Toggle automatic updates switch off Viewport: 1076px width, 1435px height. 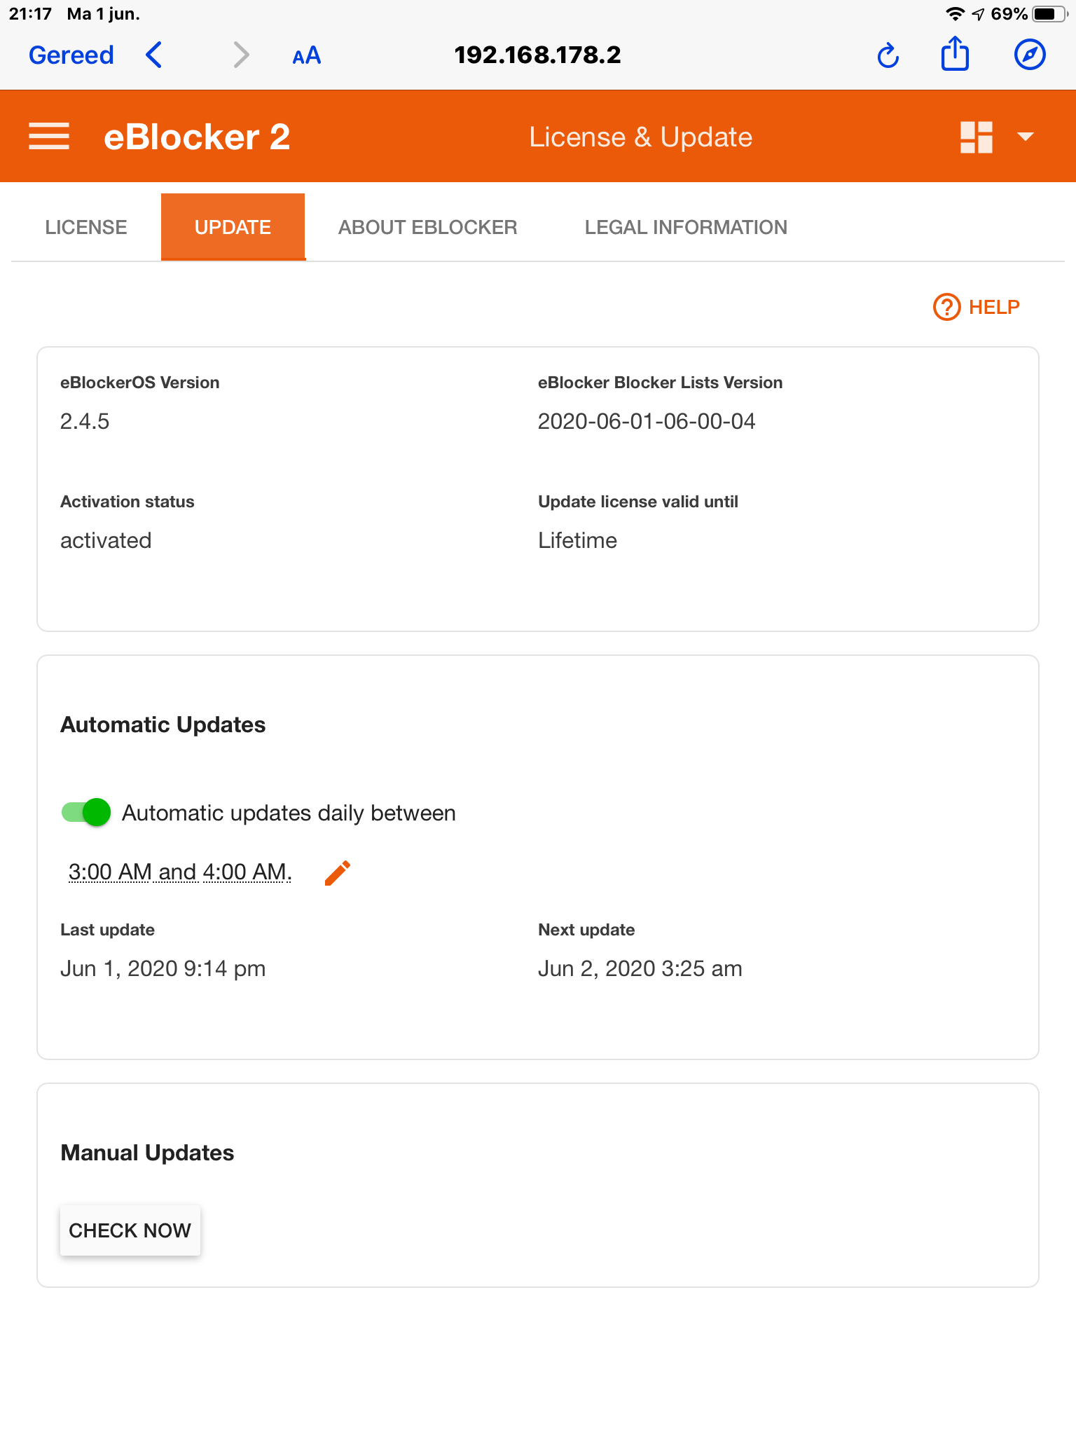pos(86,812)
